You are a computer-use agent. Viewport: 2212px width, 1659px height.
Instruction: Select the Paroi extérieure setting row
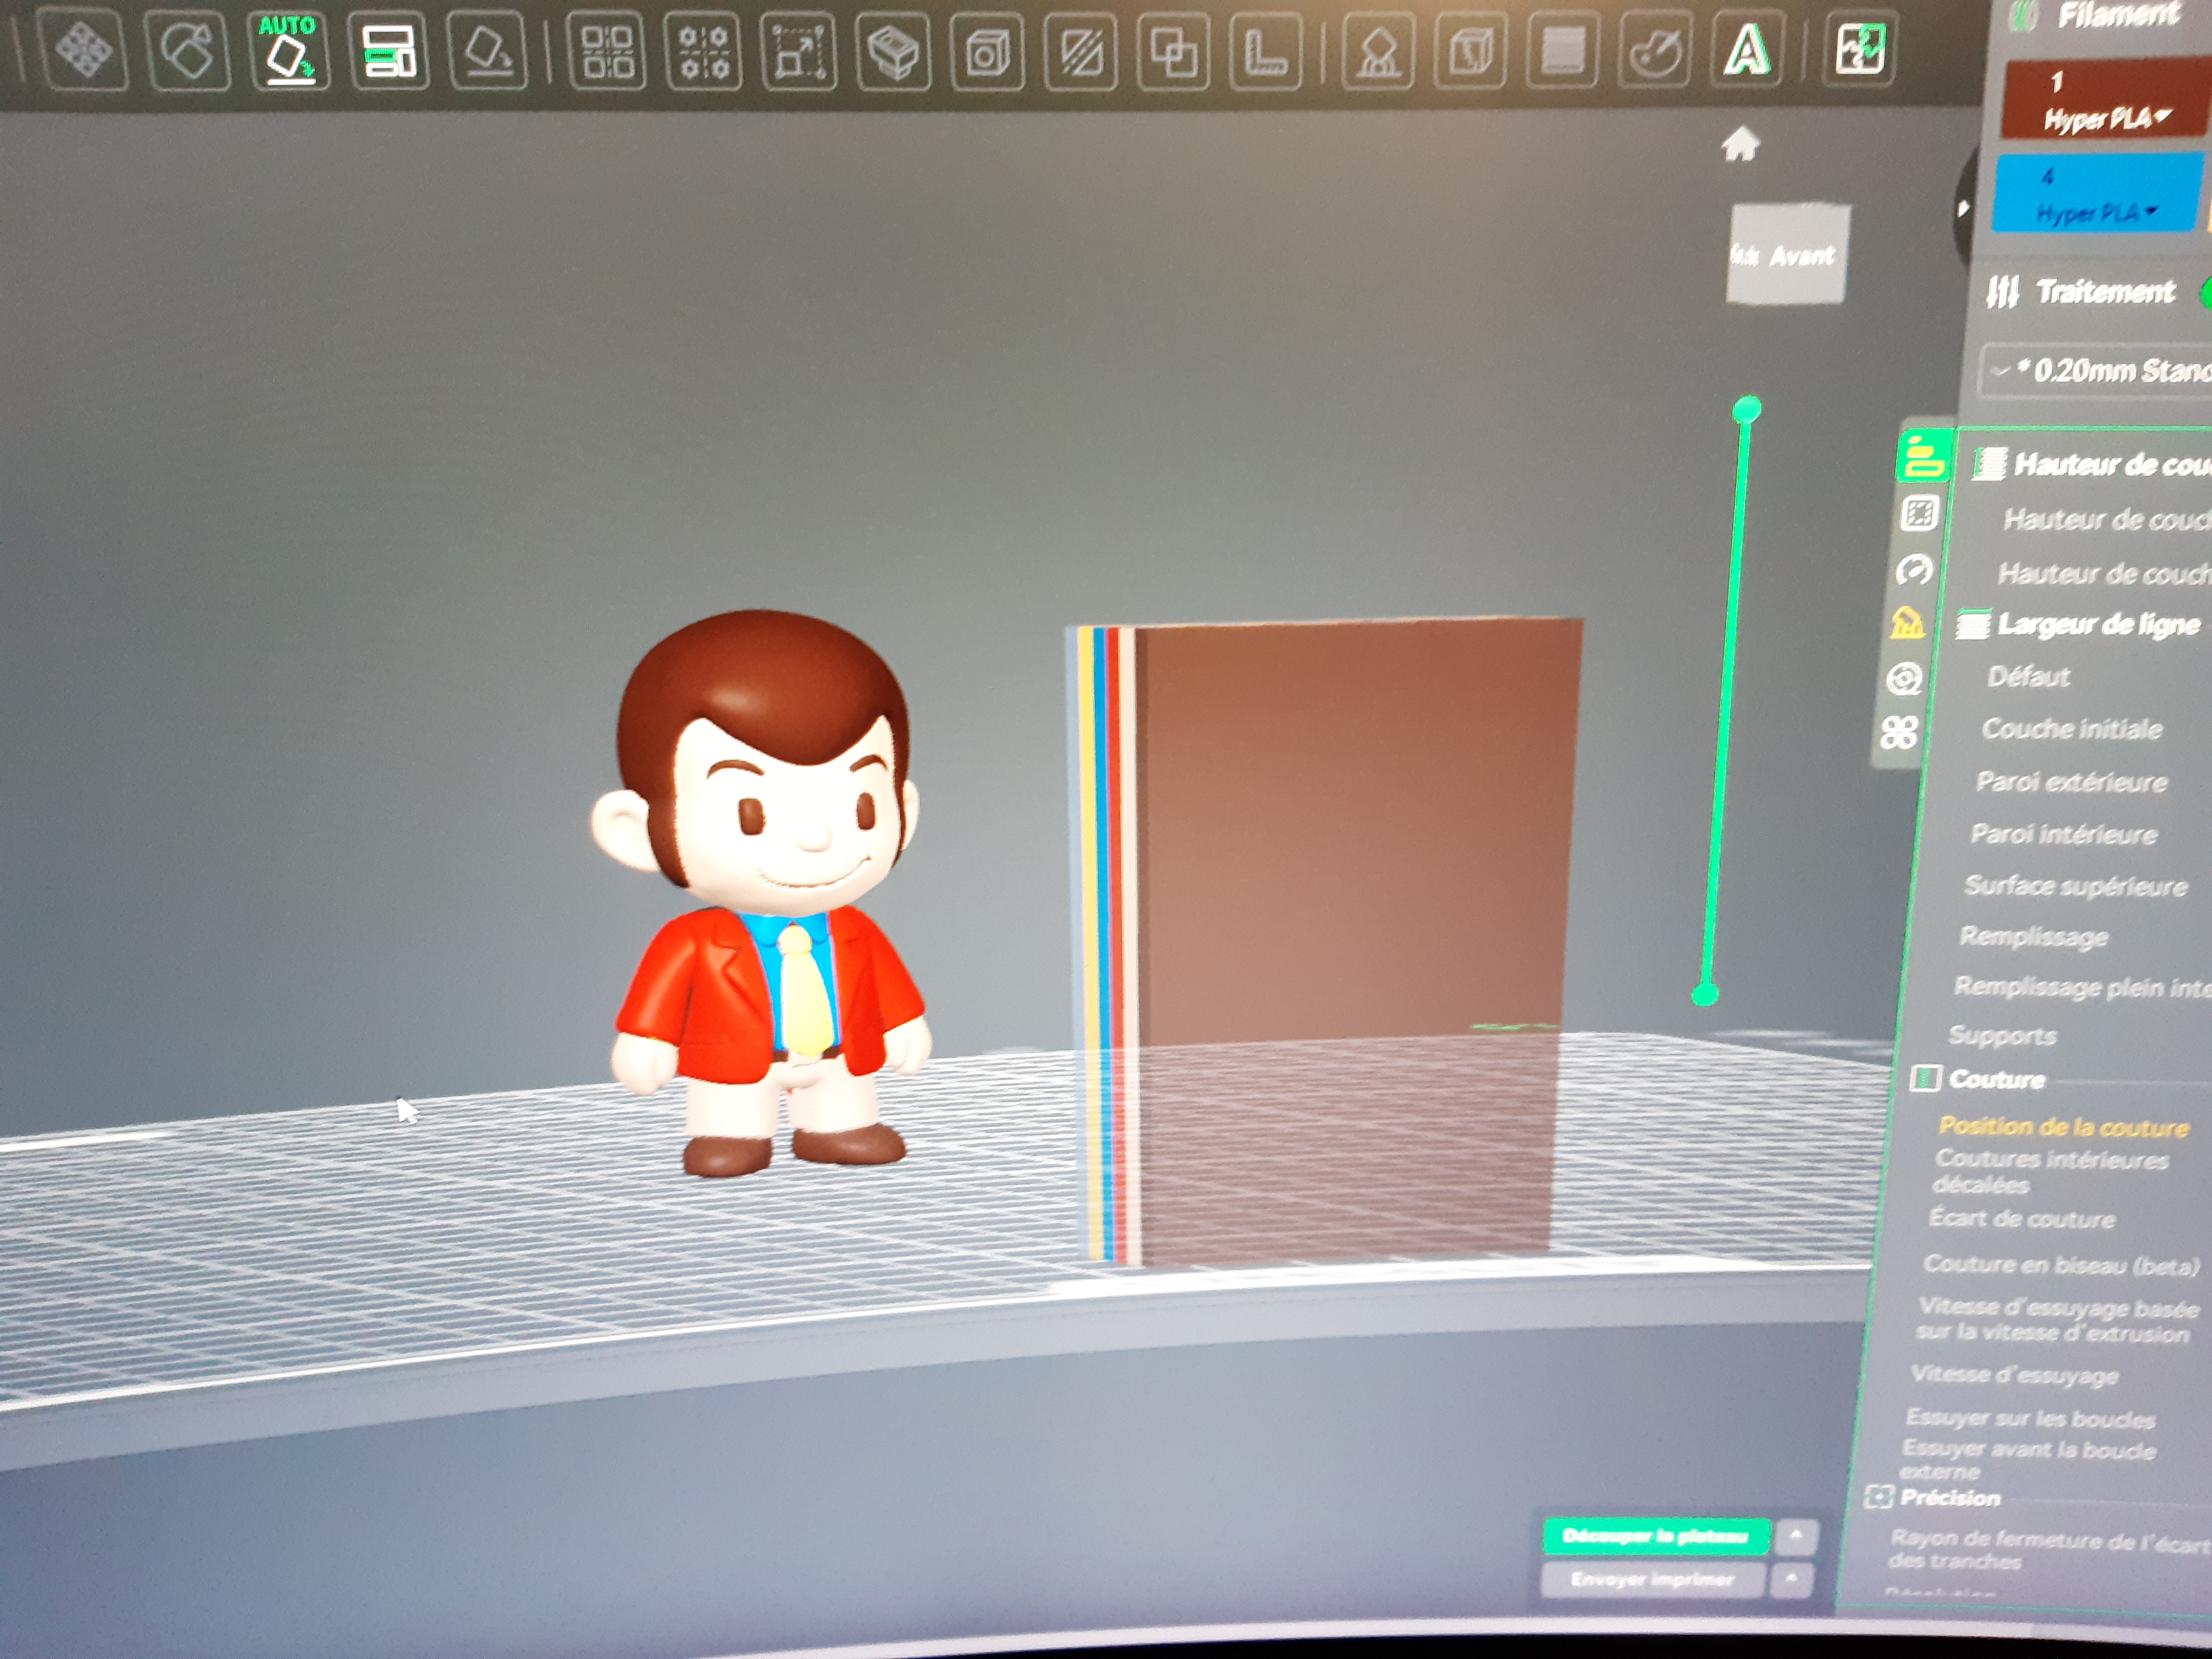[2072, 782]
